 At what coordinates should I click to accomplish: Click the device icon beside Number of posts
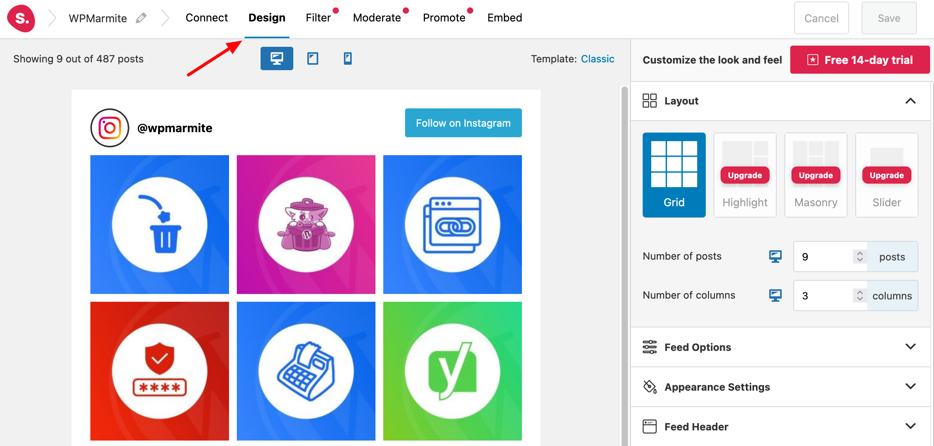tap(775, 257)
